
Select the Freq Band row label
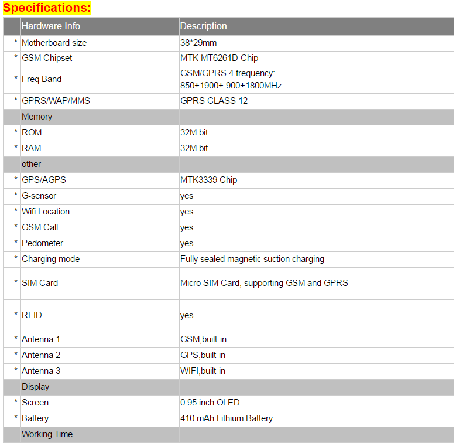point(42,79)
